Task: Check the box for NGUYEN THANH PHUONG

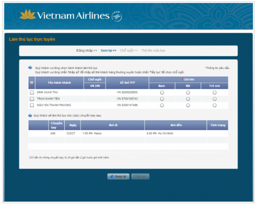Action: [32, 105]
